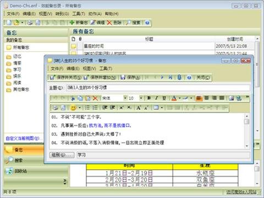Click the blue help icon in main toolbar
This screenshot has width=264, height=198.
(147, 23)
